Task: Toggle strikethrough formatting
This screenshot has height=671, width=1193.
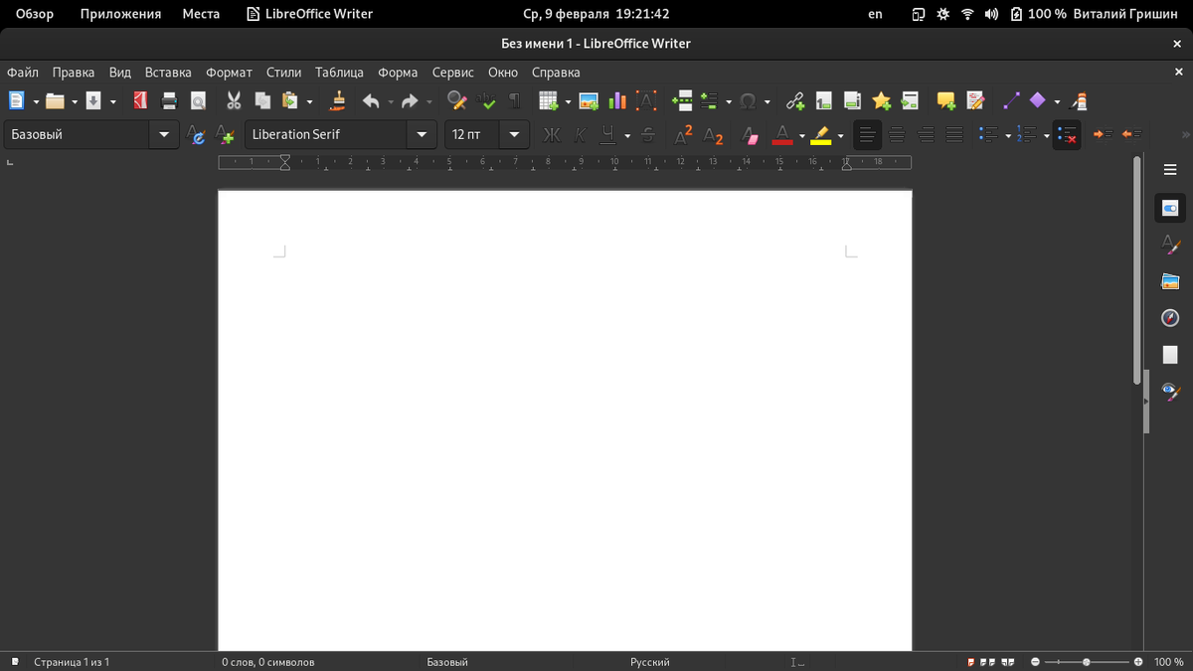Action: point(648,134)
